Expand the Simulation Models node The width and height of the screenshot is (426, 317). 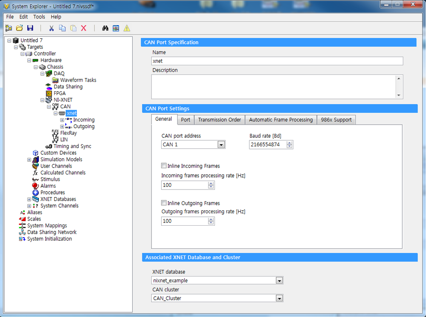(29, 160)
